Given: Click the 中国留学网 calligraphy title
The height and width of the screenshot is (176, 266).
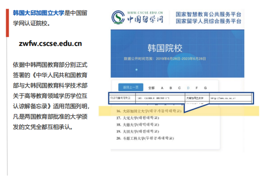Looking at the screenshot, I should click(145, 19).
